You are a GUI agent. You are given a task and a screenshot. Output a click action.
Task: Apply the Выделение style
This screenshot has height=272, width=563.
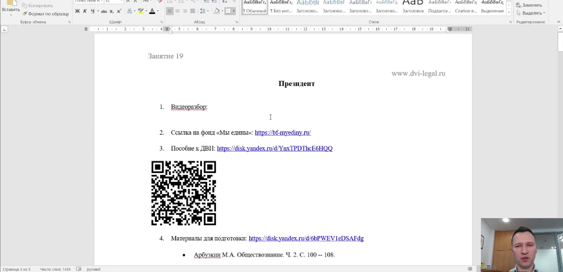pyautogui.click(x=492, y=7)
